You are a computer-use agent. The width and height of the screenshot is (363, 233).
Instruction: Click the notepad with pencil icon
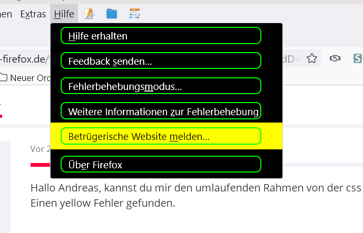89,14
